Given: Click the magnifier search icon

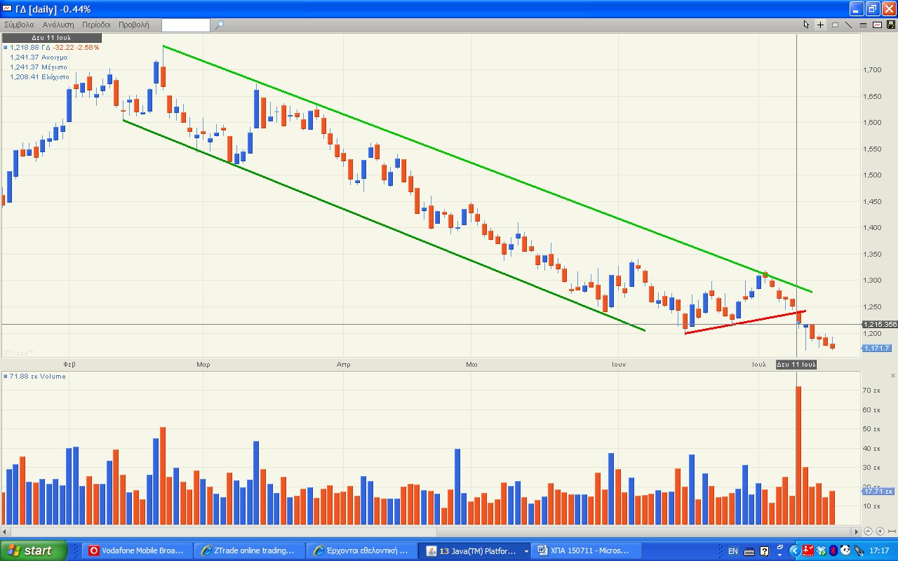Looking at the screenshot, I should click(220, 25).
